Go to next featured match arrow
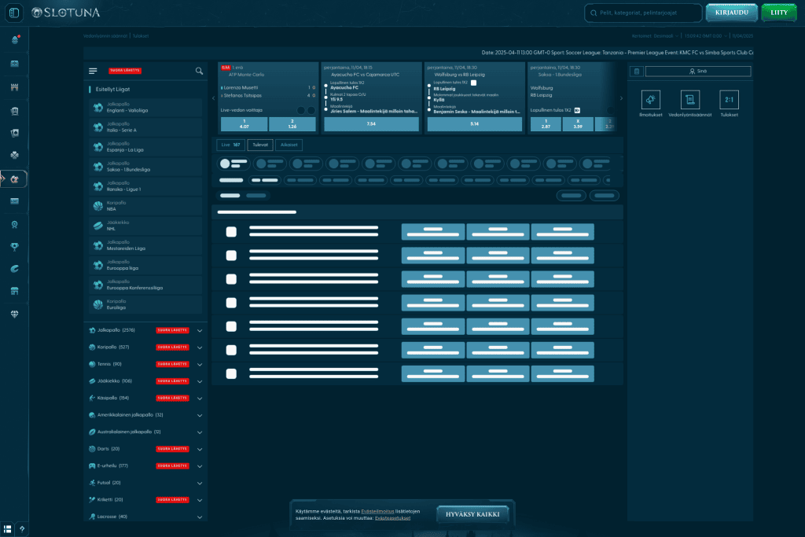The image size is (805, 537). [x=621, y=98]
